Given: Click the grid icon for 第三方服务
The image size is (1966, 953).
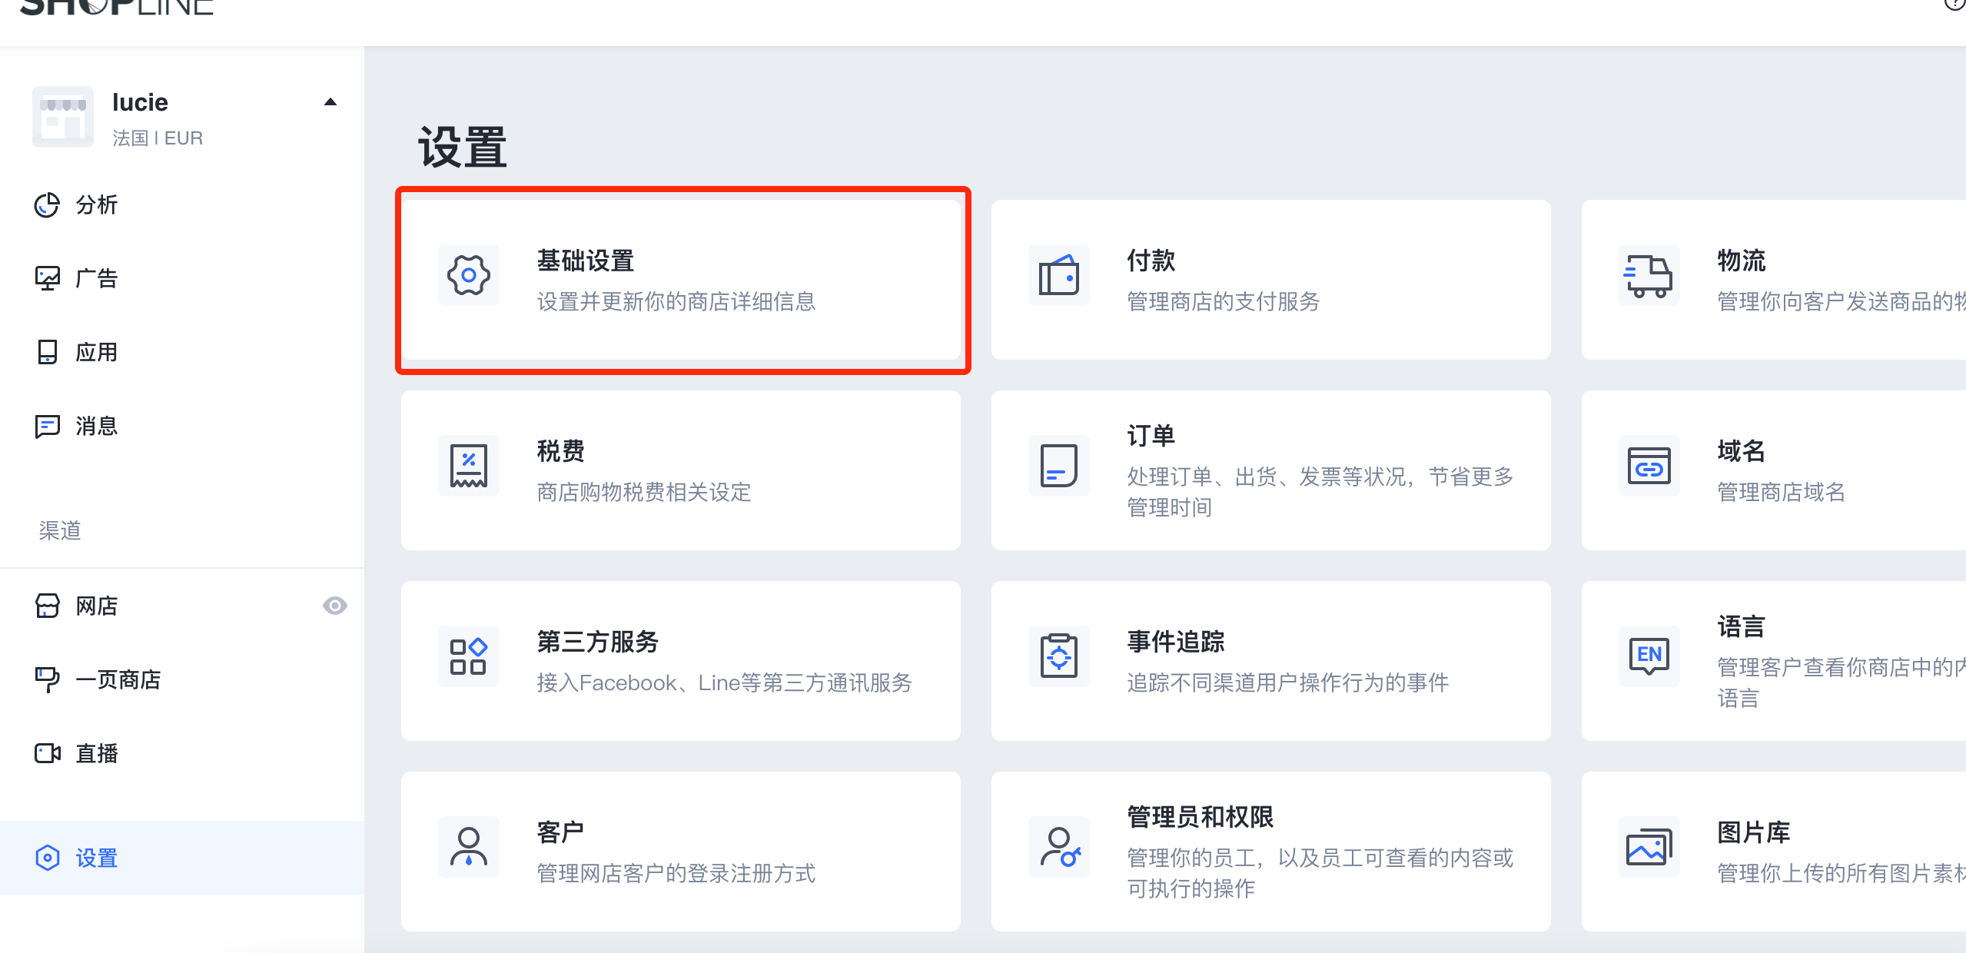Looking at the screenshot, I should click(x=468, y=656).
